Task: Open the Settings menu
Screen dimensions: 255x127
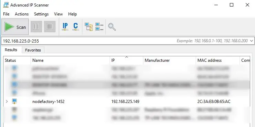Action: click(x=41, y=14)
